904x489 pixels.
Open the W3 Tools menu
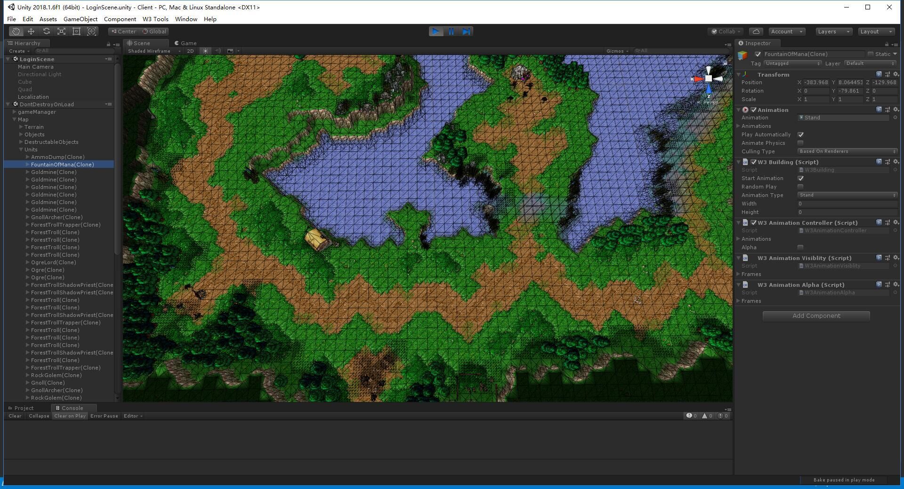click(155, 19)
